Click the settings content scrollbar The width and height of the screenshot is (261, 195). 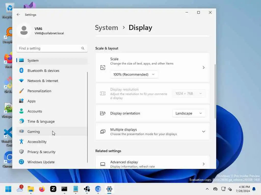coord(215,91)
